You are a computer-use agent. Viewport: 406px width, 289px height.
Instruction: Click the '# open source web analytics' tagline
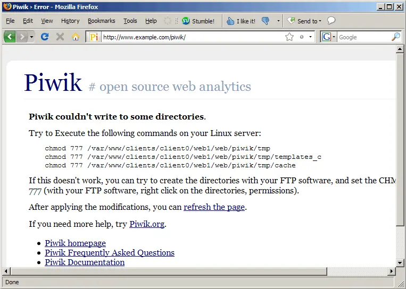pyautogui.click(x=170, y=87)
